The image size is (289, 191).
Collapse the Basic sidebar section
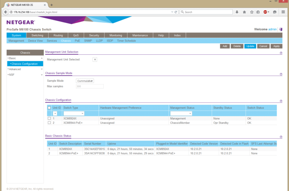(42, 58)
